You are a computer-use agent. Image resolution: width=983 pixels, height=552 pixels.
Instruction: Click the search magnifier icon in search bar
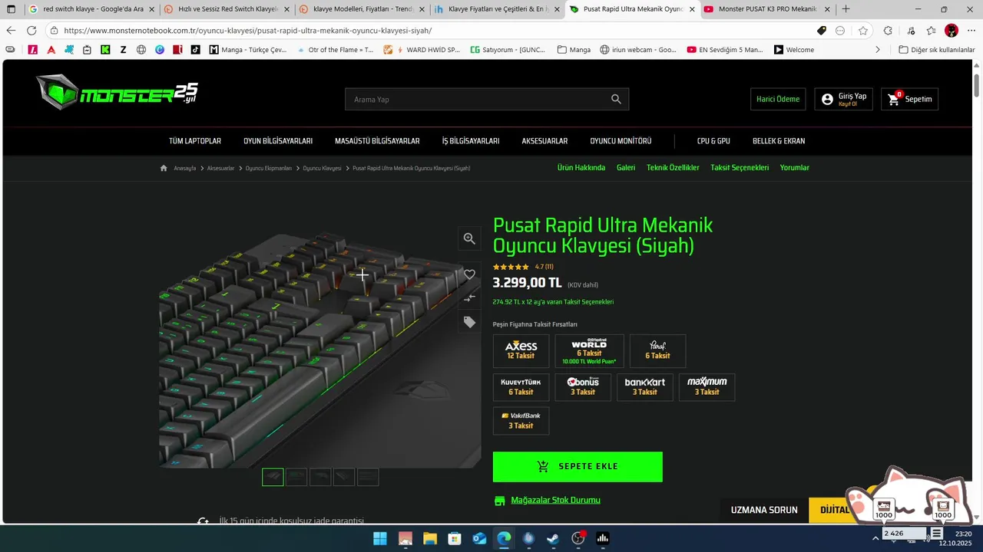616,99
